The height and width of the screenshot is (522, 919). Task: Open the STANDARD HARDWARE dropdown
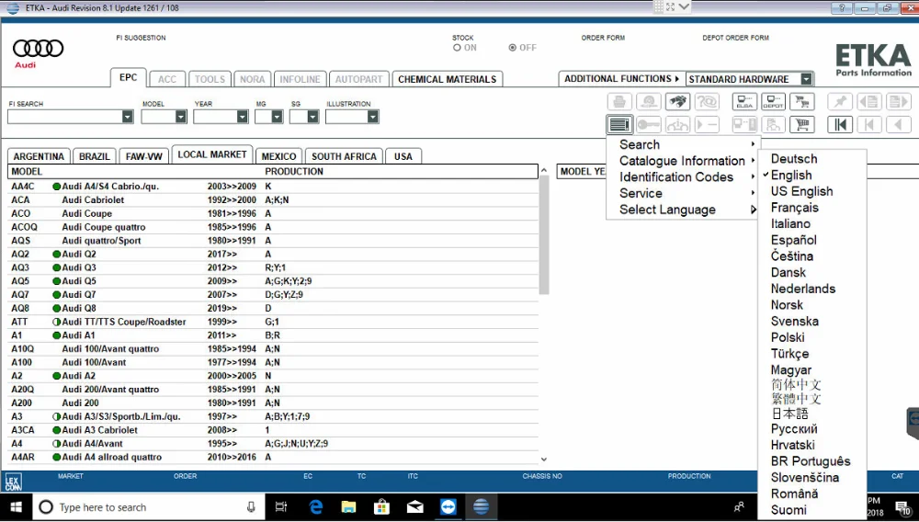pyautogui.click(x=807, y=79)
